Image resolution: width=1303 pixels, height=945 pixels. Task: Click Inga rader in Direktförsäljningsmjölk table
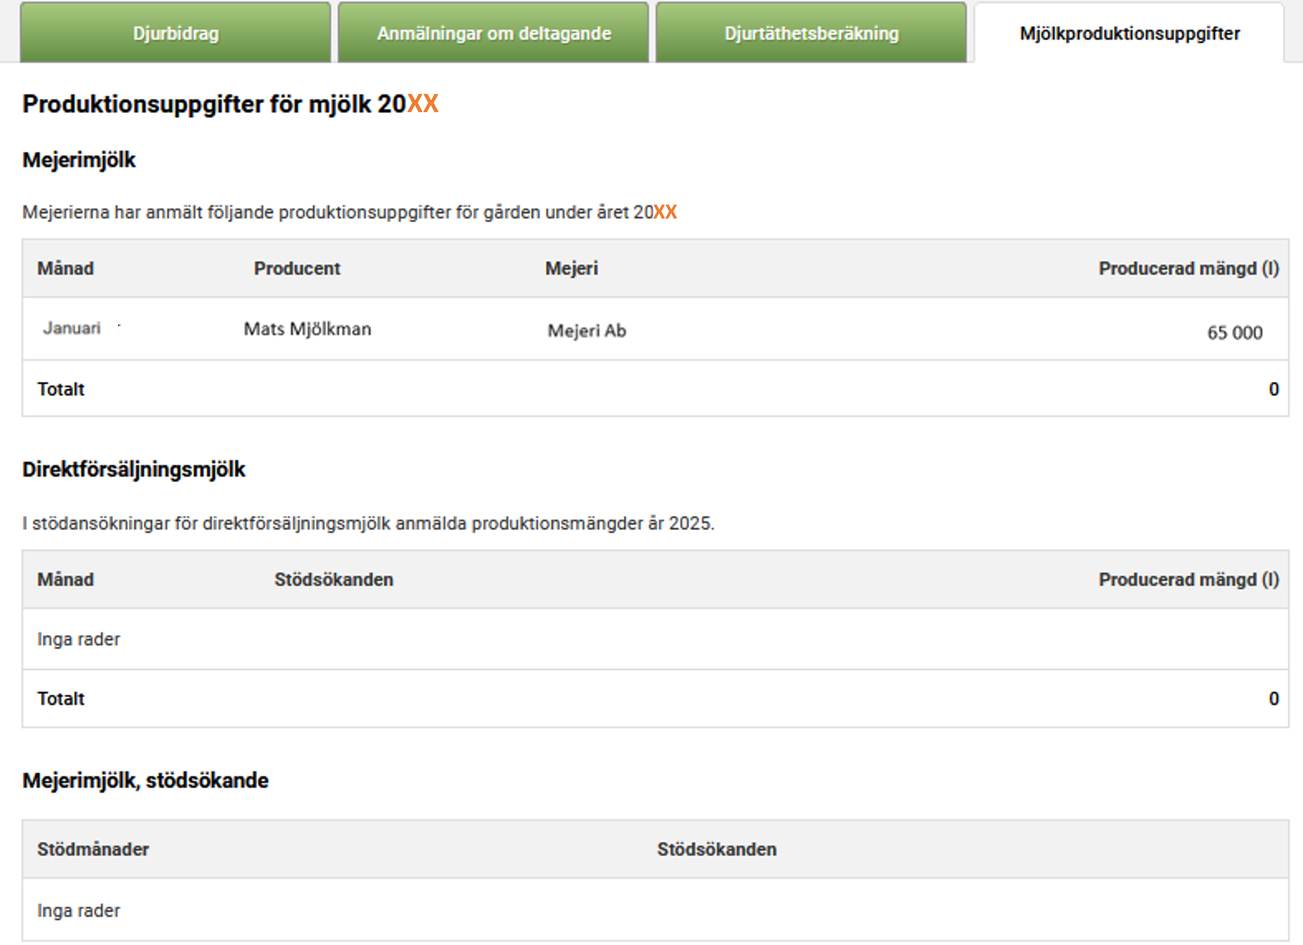coord(79,639)
